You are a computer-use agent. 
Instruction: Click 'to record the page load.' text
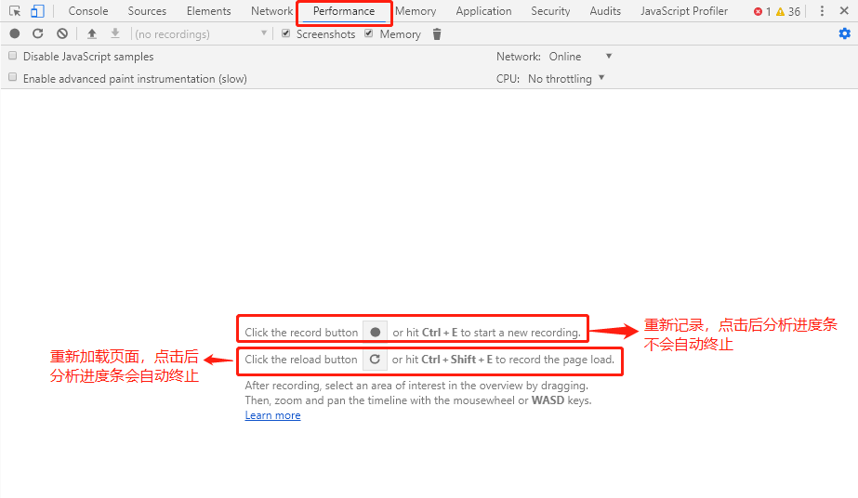click(555, 360)
